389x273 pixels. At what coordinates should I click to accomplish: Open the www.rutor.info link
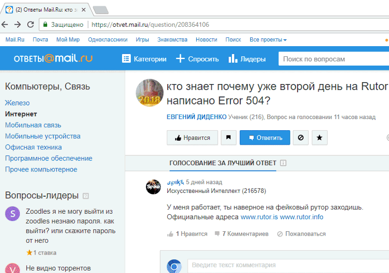click(x=301, y=217)
